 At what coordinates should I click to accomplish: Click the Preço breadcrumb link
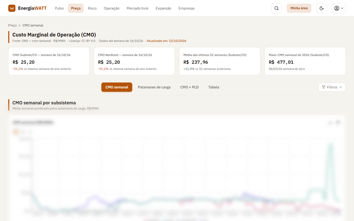coord(12,25)
